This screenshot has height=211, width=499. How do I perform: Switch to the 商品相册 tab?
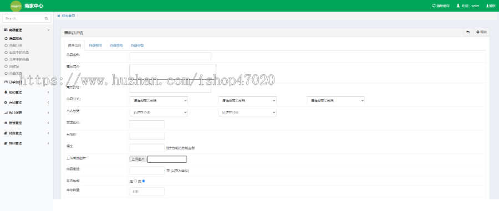(x=95, y=45)
